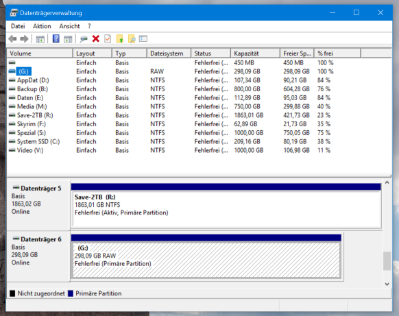Sort by the Volume column header
Viewport: 399px width, 316px height.
click(40, 53)
